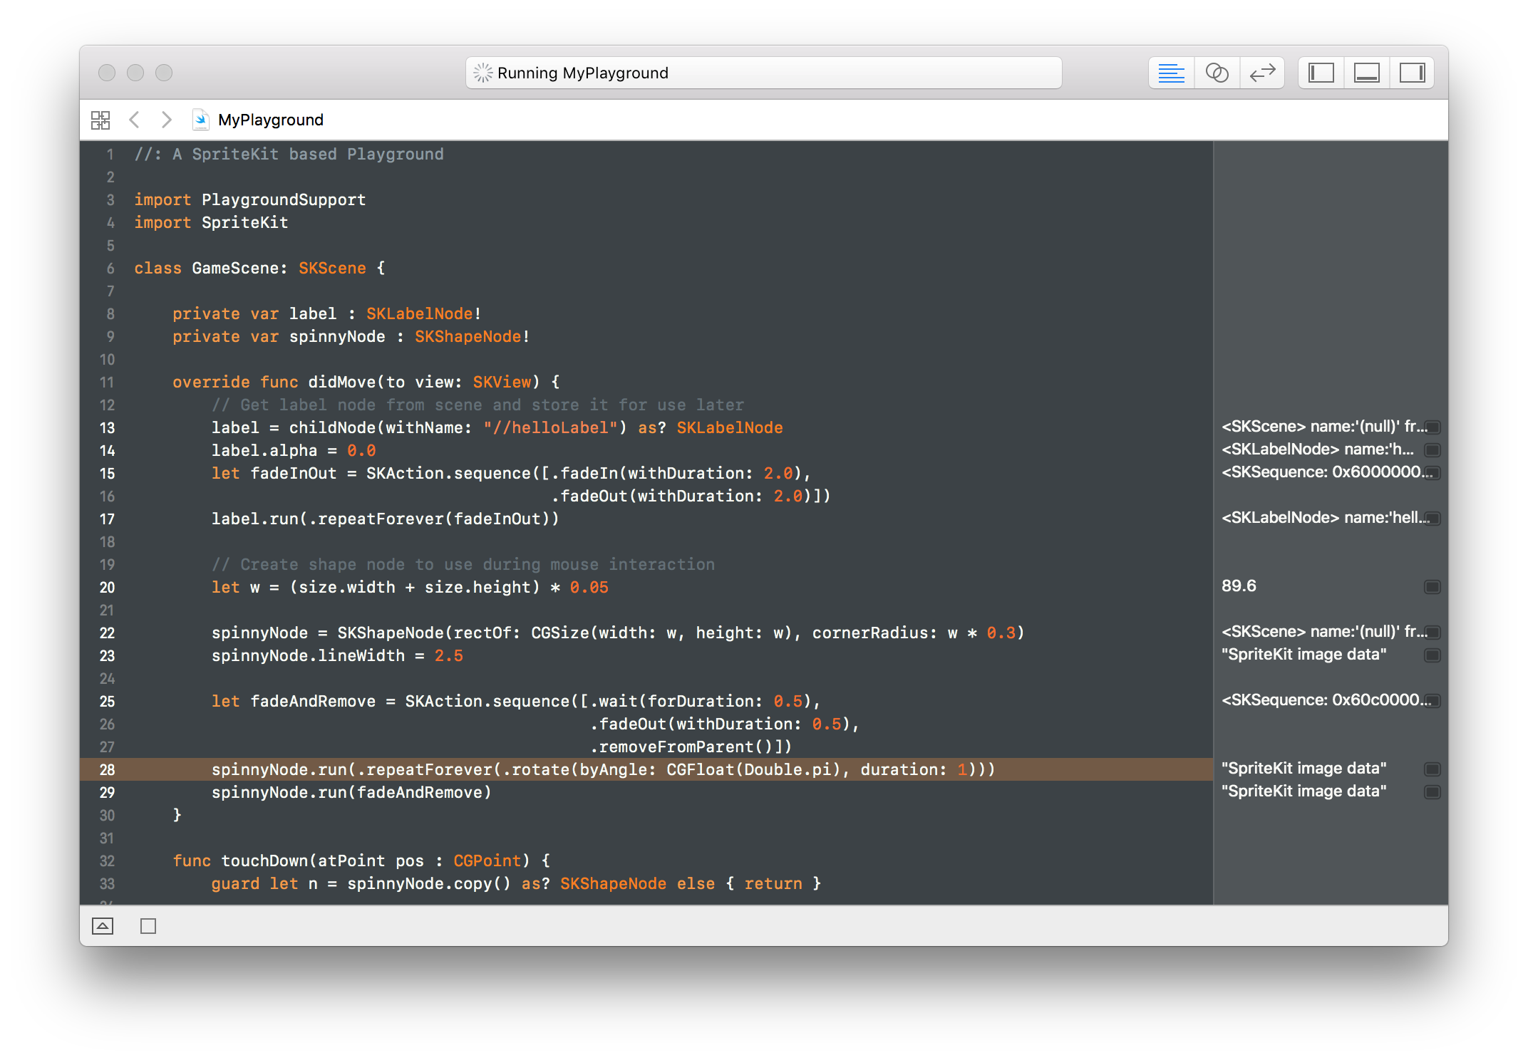Click line number 28 in the gutter

pos(107,769)
